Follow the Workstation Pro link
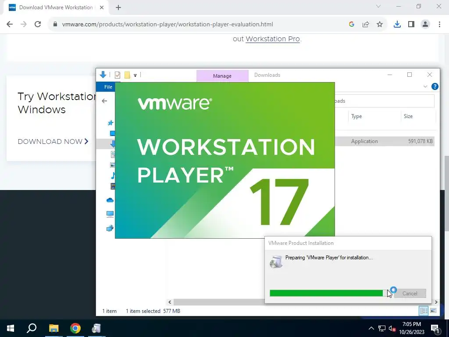Viewport: 449px width, 337px height. (x=273, y=39)
